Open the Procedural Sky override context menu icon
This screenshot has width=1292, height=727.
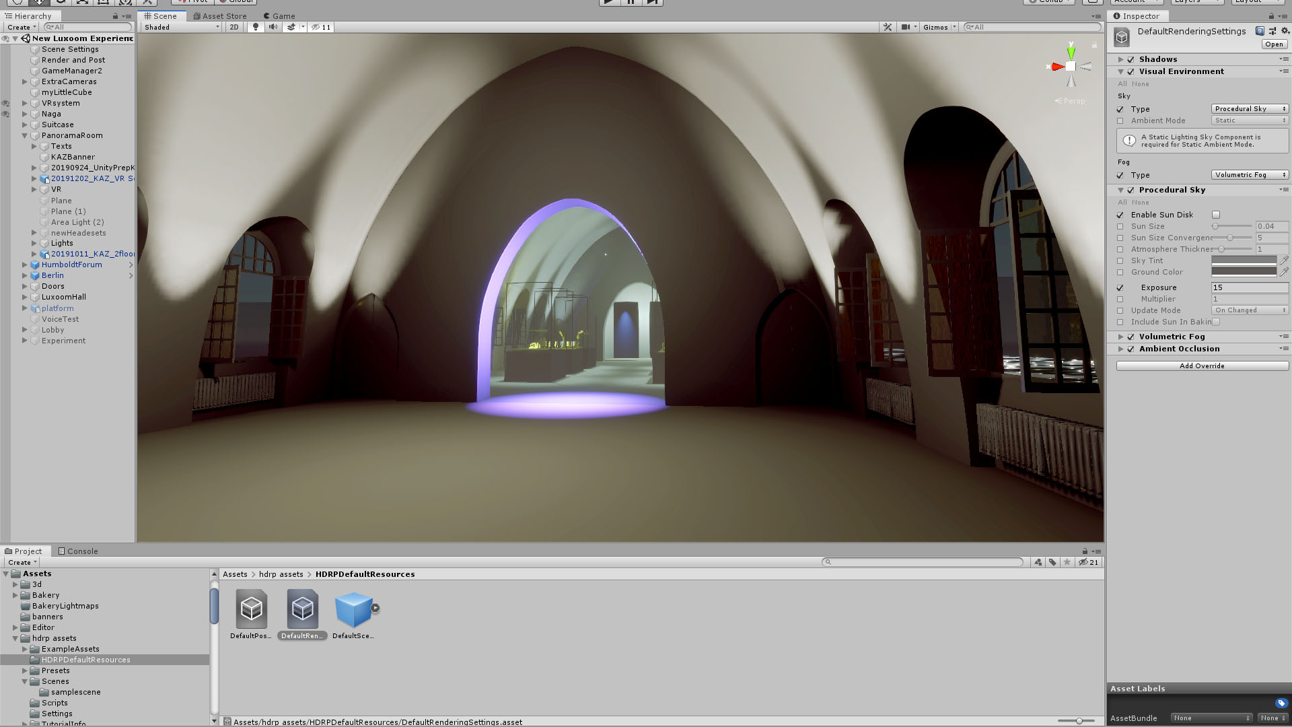[x=1284, y=190]
